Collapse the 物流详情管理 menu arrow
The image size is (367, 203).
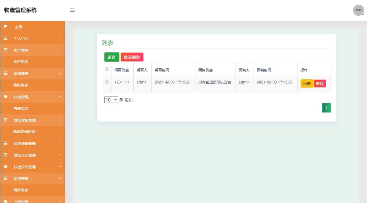[x=60, y=120]
